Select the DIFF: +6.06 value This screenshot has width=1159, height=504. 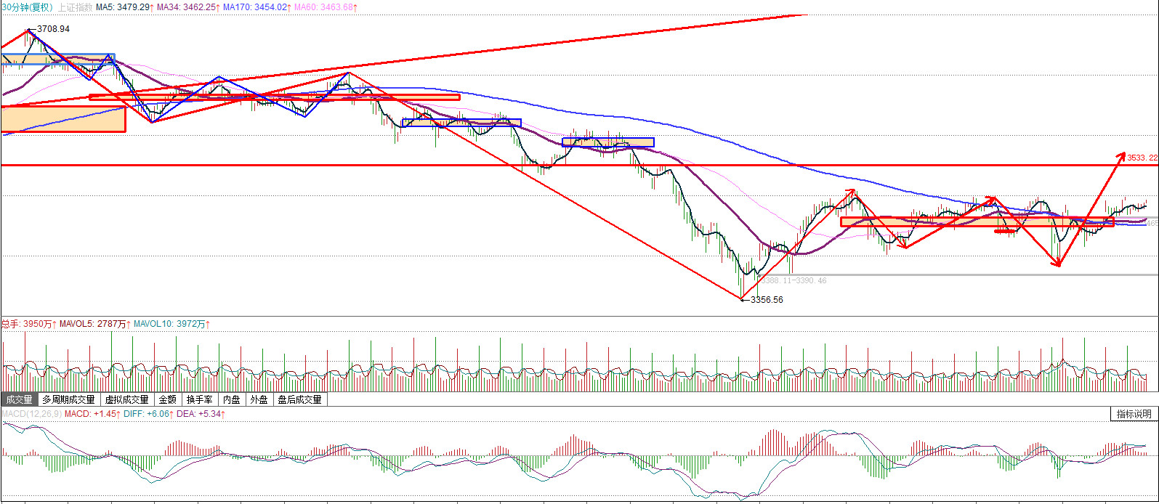(148, 414)
